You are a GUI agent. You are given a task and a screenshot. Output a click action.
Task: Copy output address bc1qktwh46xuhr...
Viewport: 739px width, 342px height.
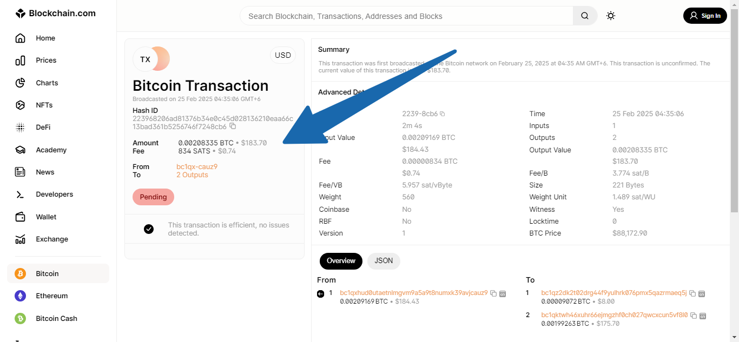[694, 316]
